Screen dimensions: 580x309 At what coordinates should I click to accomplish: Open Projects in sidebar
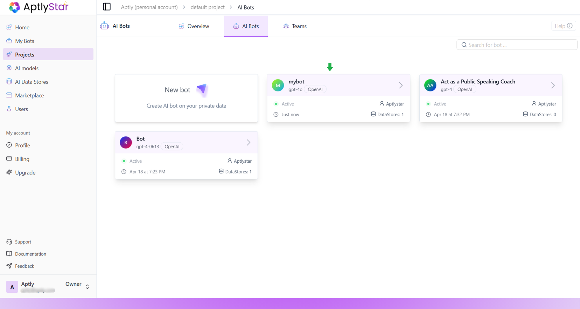(x=48, y=54)
